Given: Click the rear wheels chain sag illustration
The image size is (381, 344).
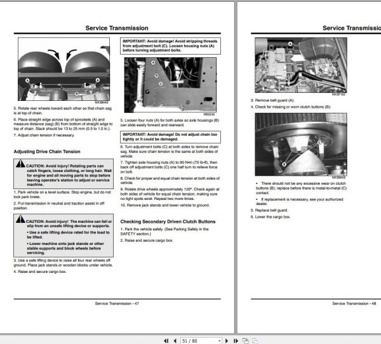Looking at the screenshot, I should [63, 69].
